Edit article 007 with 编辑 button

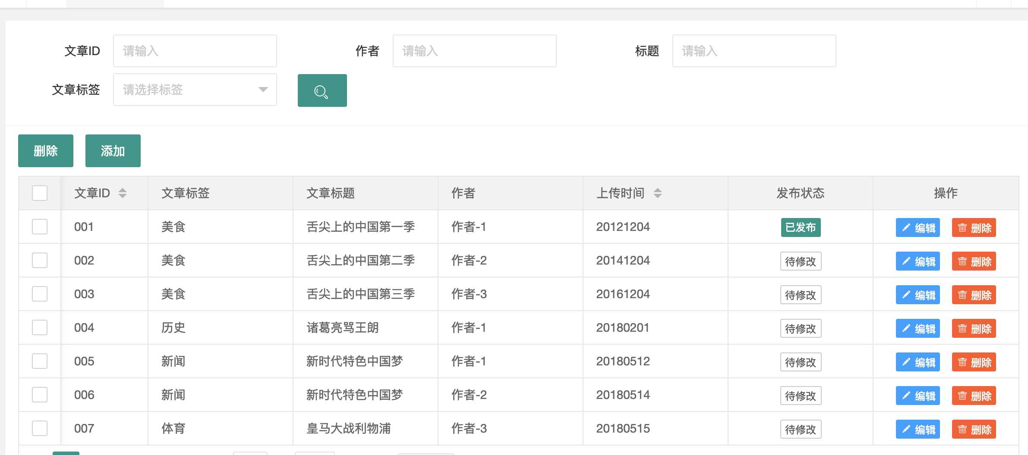918,429
